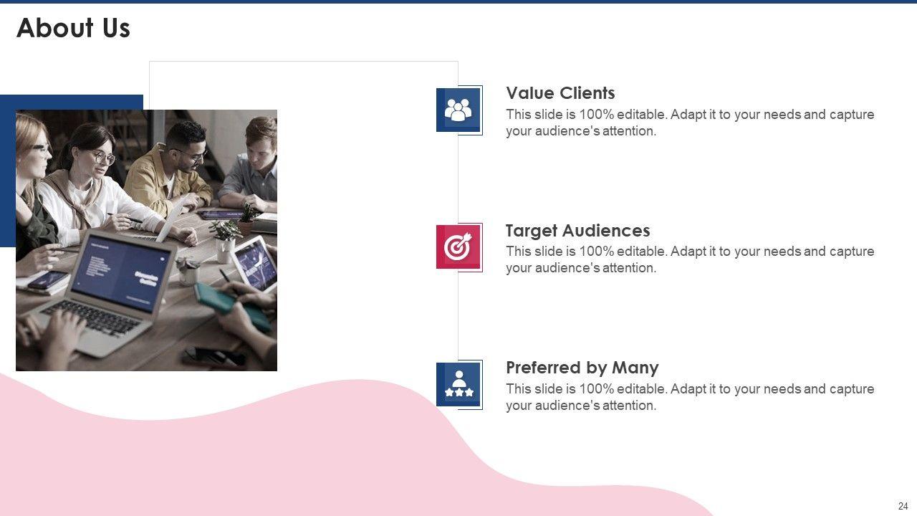Image resolution: width=917 pixels, height=516 pixels.
Task: Select the description paragraph below Target Audiences
Action: point(689,259)
